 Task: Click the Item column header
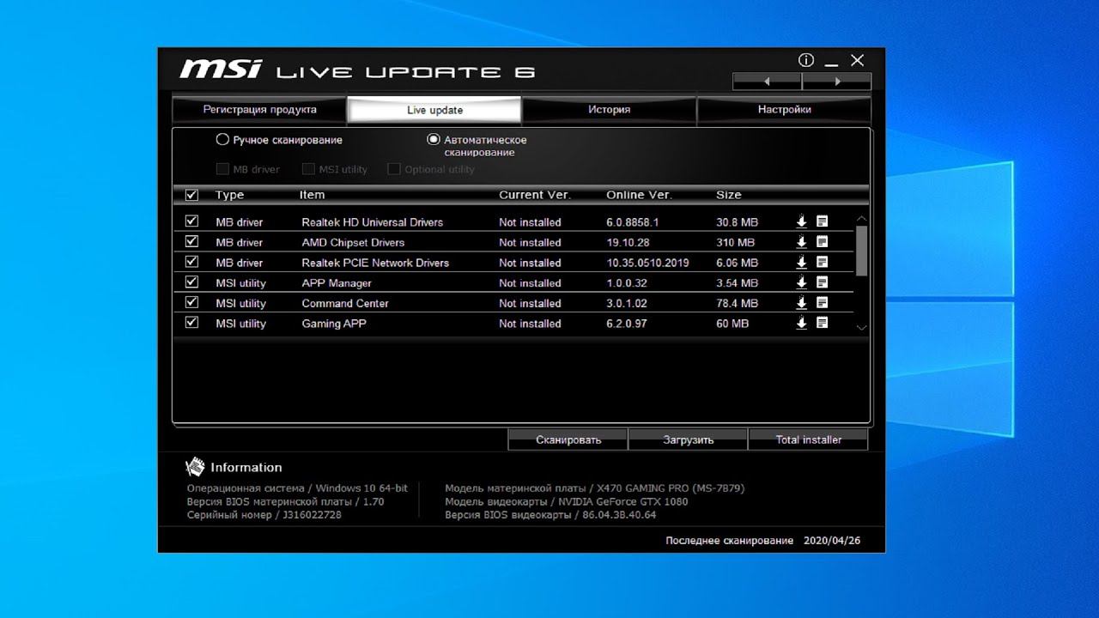pyautogui.click(x=313, y=195)
